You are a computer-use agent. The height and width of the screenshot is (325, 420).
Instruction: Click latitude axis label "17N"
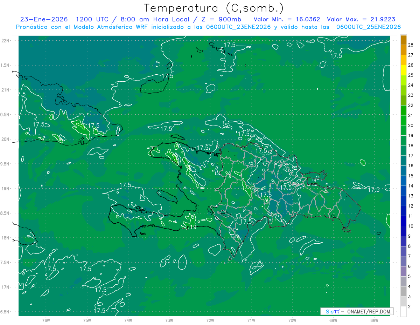click(6, 287)
